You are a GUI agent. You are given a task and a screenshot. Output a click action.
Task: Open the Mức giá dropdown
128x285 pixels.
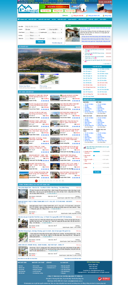55,38
